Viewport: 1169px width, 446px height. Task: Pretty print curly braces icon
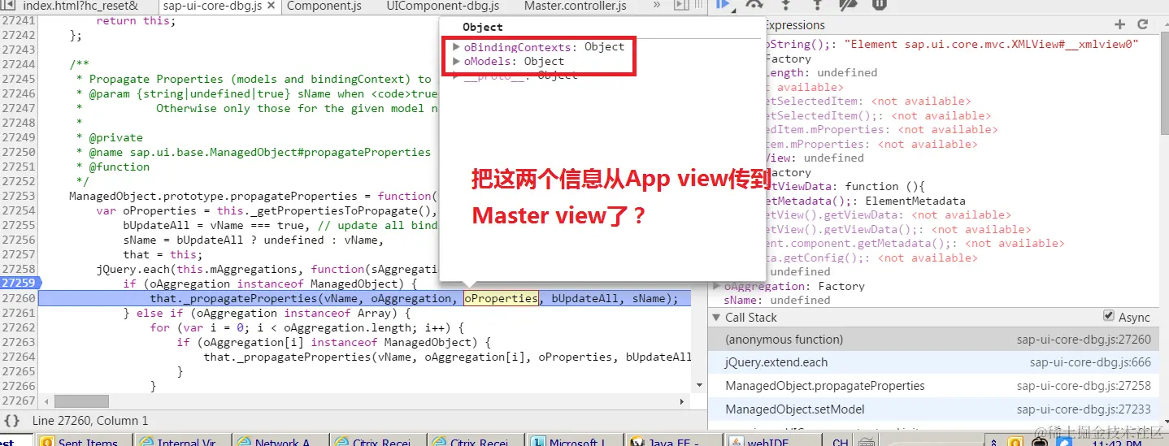click(x=11, y=420)
